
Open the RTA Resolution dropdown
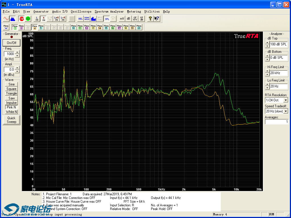[x=286, y=100]
